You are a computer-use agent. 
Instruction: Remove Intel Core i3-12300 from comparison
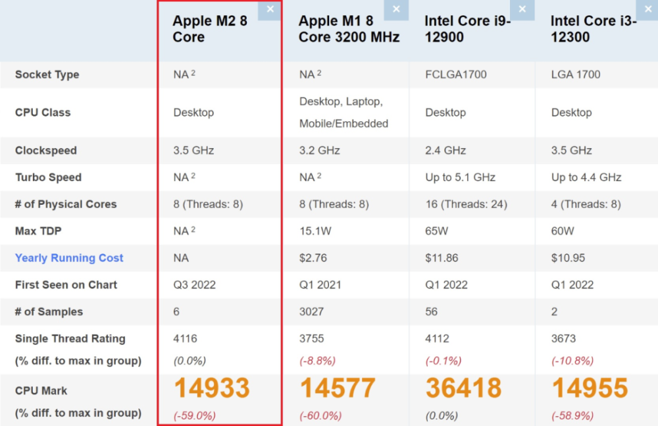[x=649, y=10]
